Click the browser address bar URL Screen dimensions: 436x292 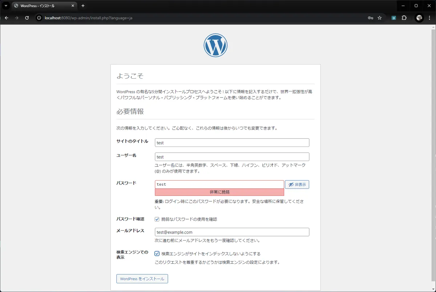point(88,18)
